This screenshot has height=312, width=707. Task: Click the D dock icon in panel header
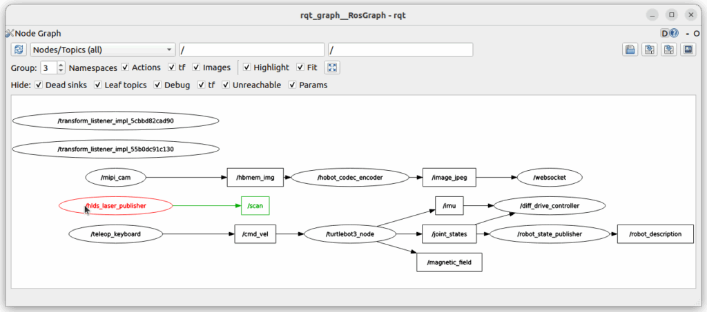coord(664,32)
